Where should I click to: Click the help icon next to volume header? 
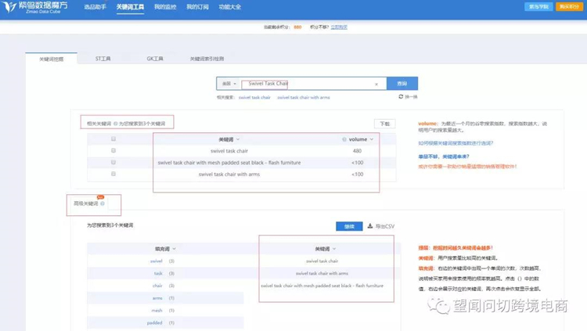point(344,139)
